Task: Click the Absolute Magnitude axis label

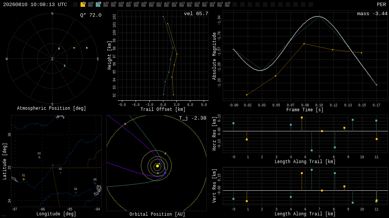Action: 214,56
